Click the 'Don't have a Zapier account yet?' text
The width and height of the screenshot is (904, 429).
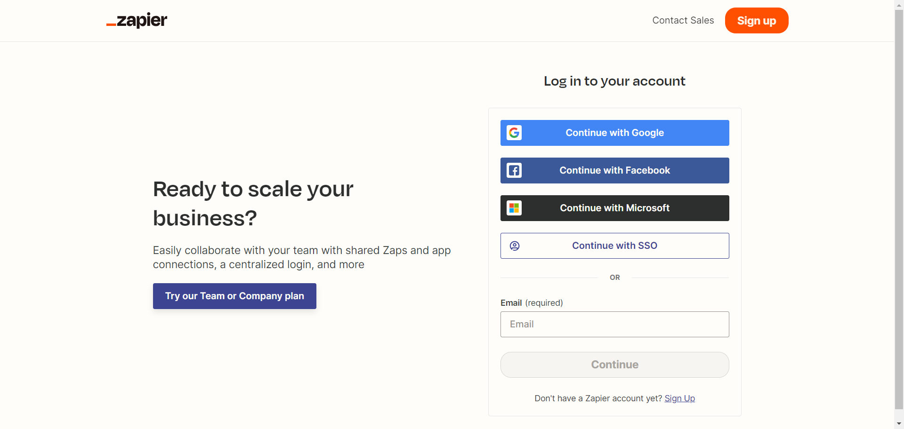(x=598, y=398)
